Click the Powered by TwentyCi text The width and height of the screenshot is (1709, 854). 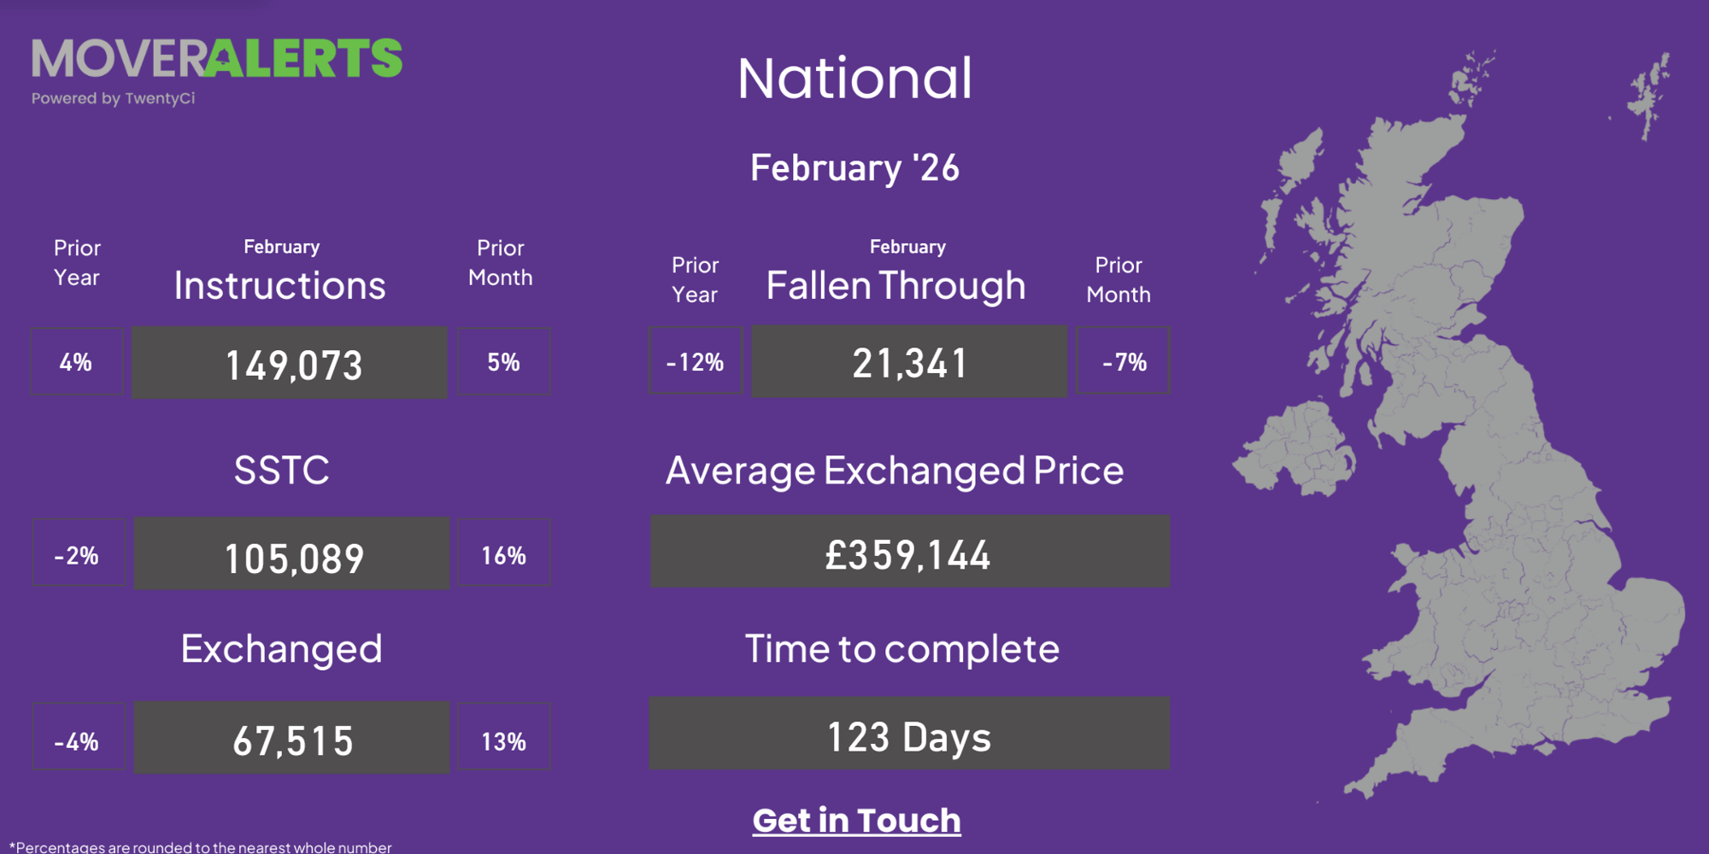coord(114,99)
